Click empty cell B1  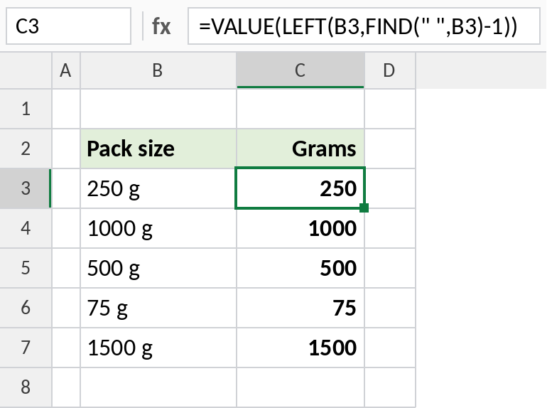click(x=158, y=109)
